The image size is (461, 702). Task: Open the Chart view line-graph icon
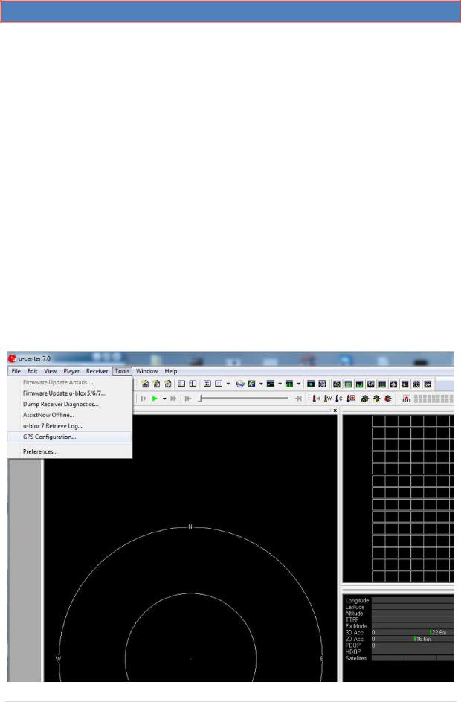(x=271, y=384)
